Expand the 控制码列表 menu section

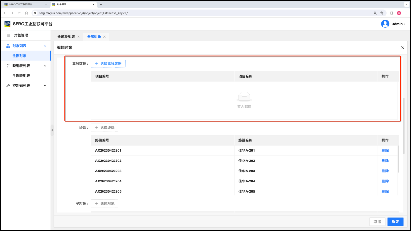click(x=45, y=86)
